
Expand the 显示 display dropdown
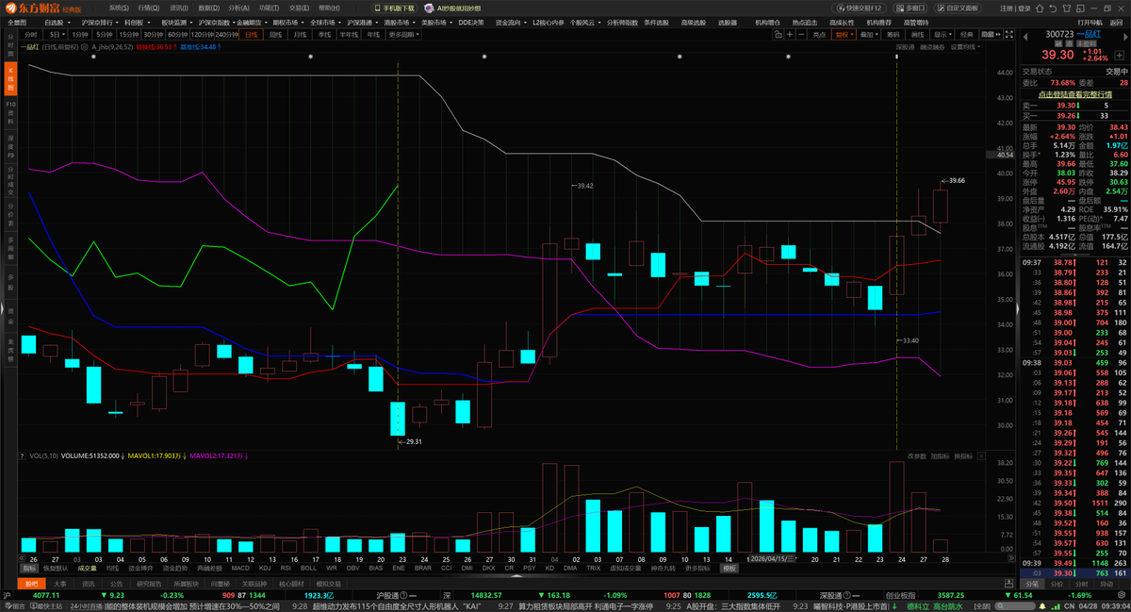[x=943, y=34]
